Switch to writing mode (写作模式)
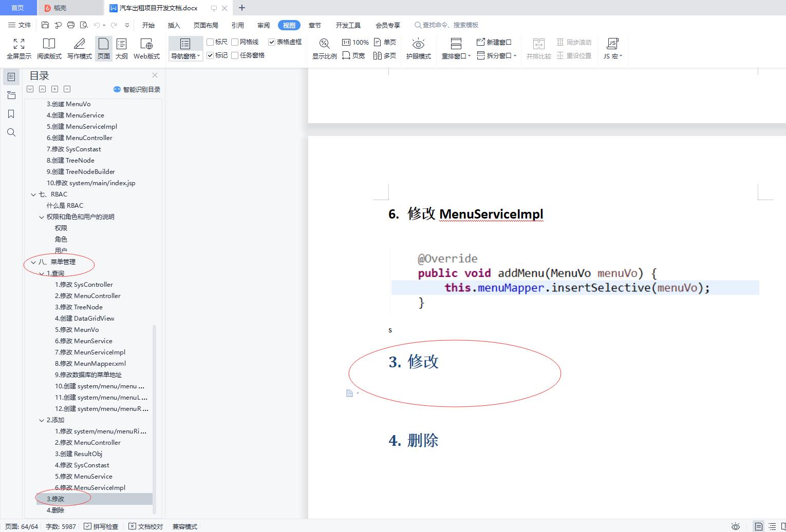 (80, 49)
